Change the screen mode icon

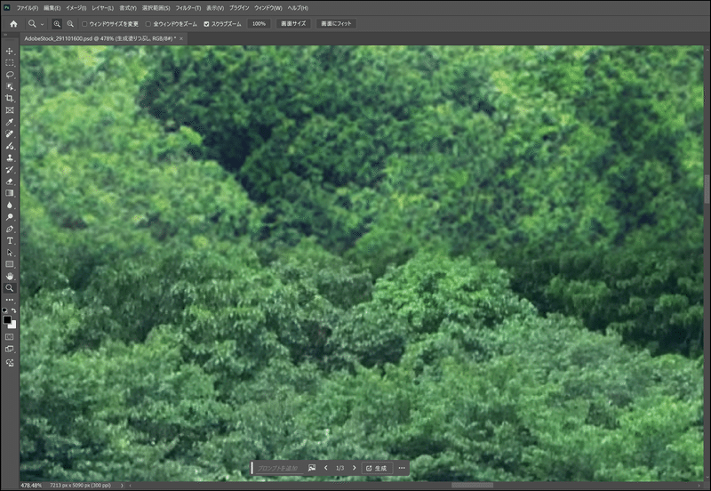coord(10,349)
